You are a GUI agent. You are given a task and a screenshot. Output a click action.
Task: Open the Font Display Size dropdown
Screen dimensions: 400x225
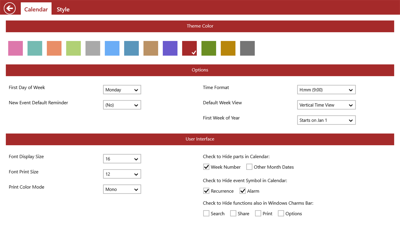[x=122, y=159]
